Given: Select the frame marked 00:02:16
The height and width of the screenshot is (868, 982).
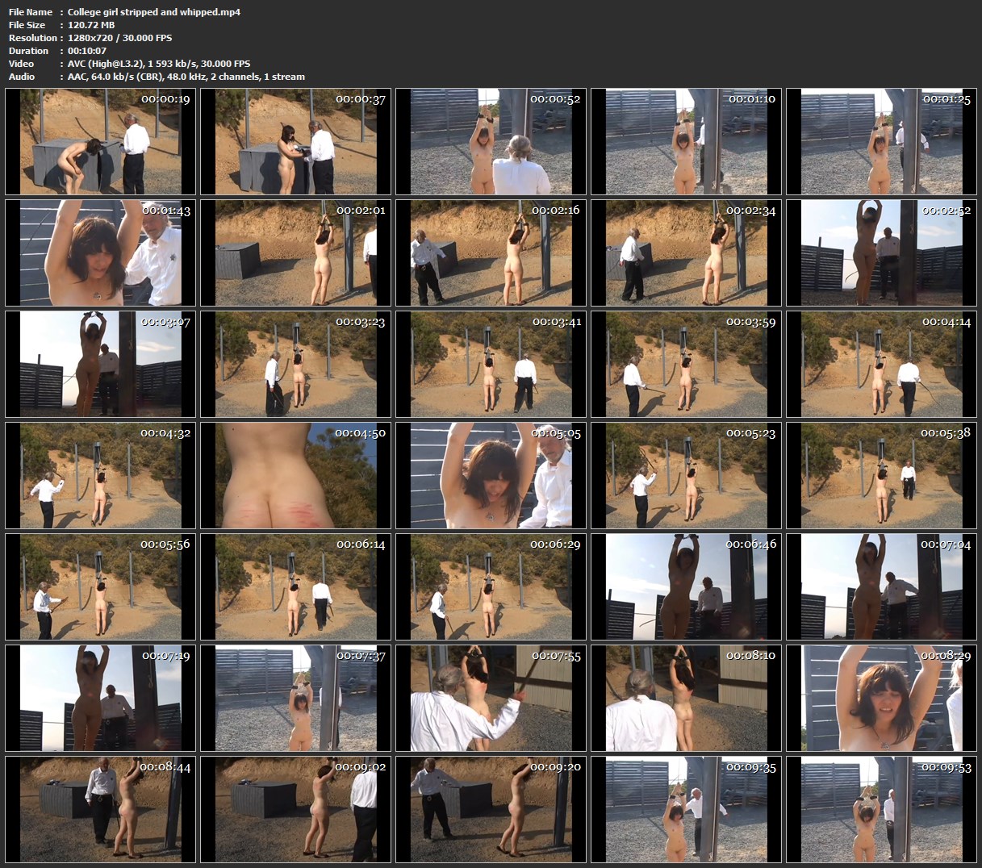Looking at the screenshot, I should pyautogui.click(x=491, y=253).
